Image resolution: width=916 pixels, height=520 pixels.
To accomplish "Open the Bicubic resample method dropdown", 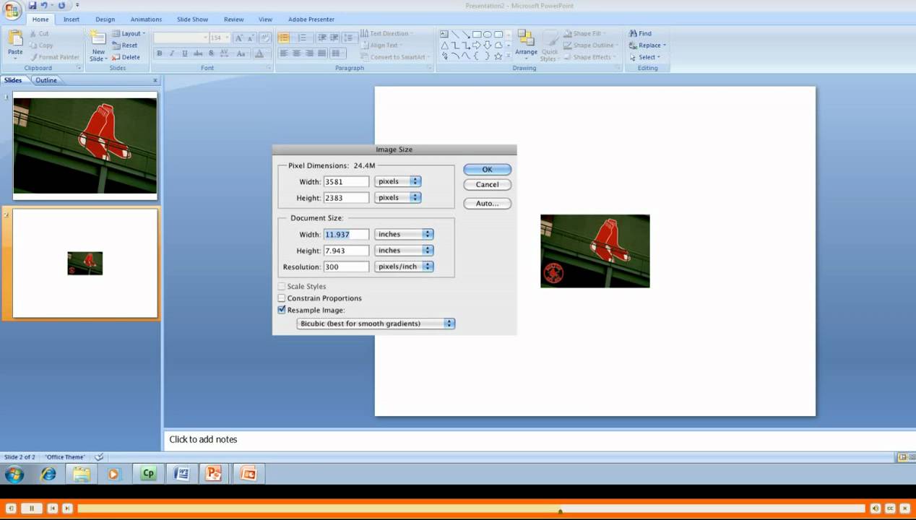I will 376,324.
